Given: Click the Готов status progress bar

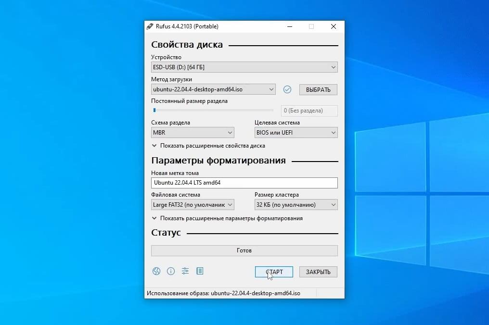Looking at the screenshot, I should coord(244,250).
